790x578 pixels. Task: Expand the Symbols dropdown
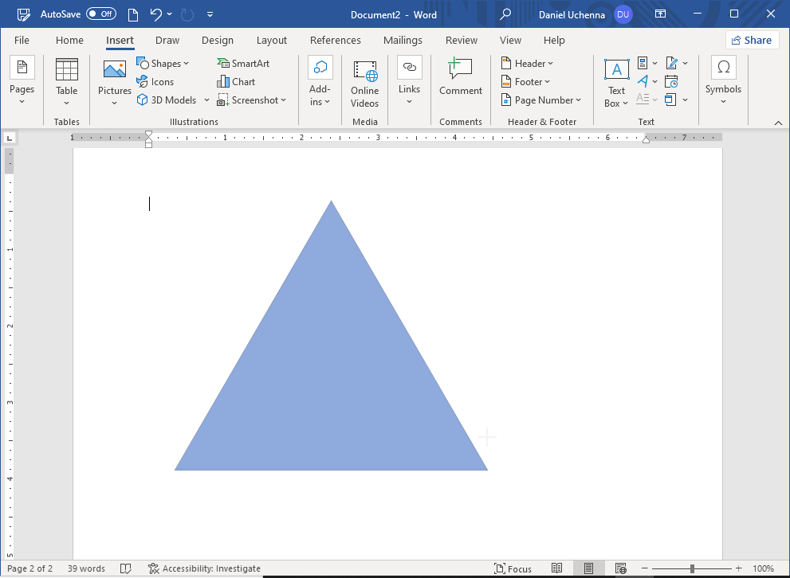tap(723, 80)
